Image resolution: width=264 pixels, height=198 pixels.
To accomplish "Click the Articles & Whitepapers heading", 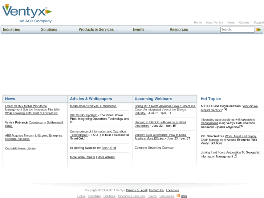I will click(91, 99).
